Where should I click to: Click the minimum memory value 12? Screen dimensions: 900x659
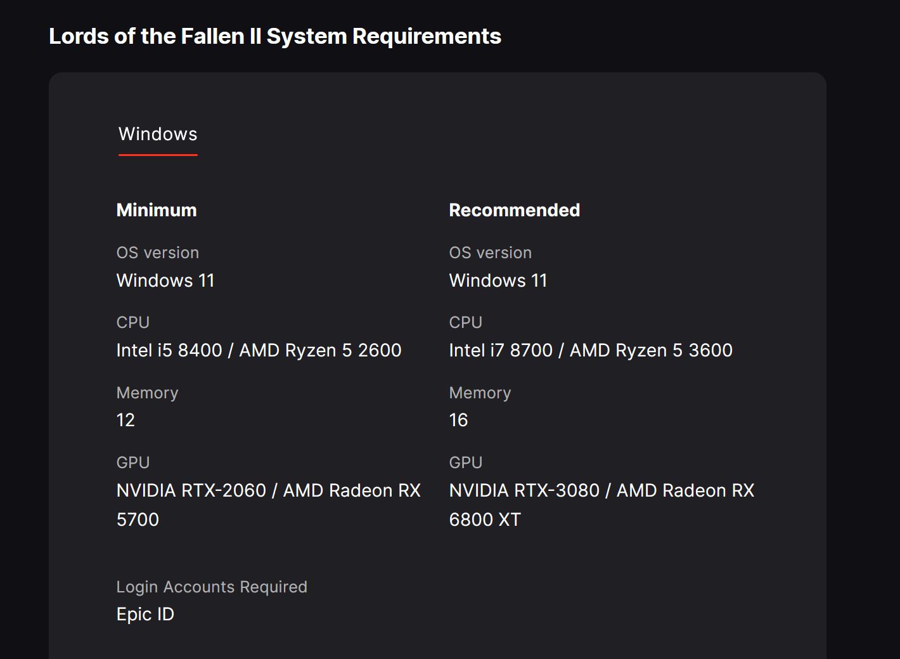click(x=125, y=420)
